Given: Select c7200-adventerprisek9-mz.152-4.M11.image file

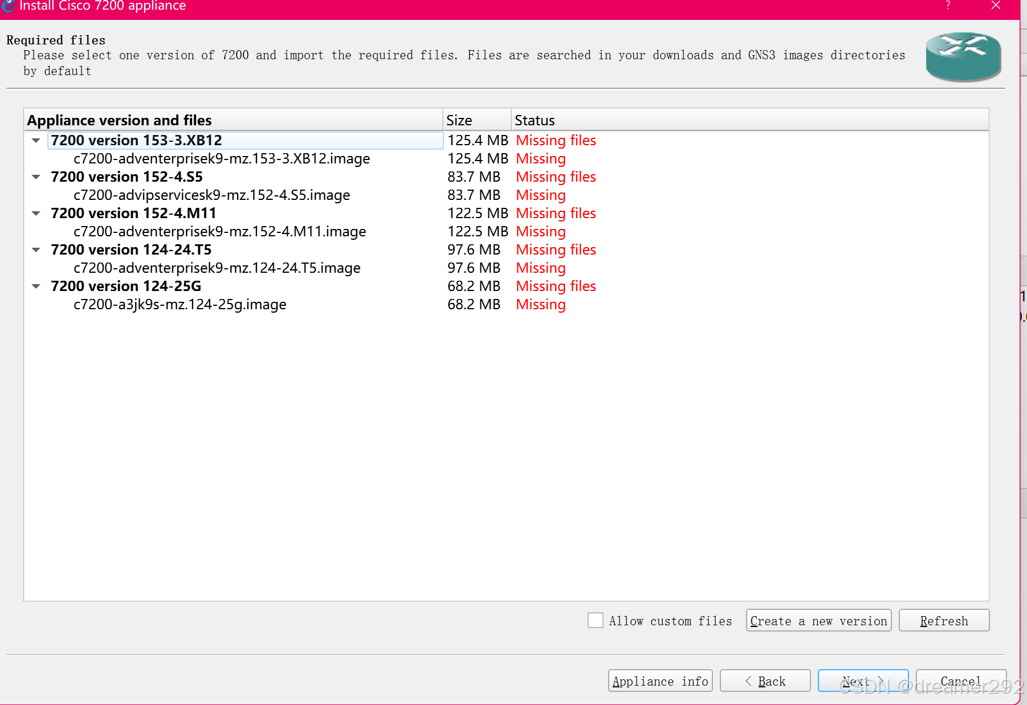Looking at the screenshot, I should (219, 232).
